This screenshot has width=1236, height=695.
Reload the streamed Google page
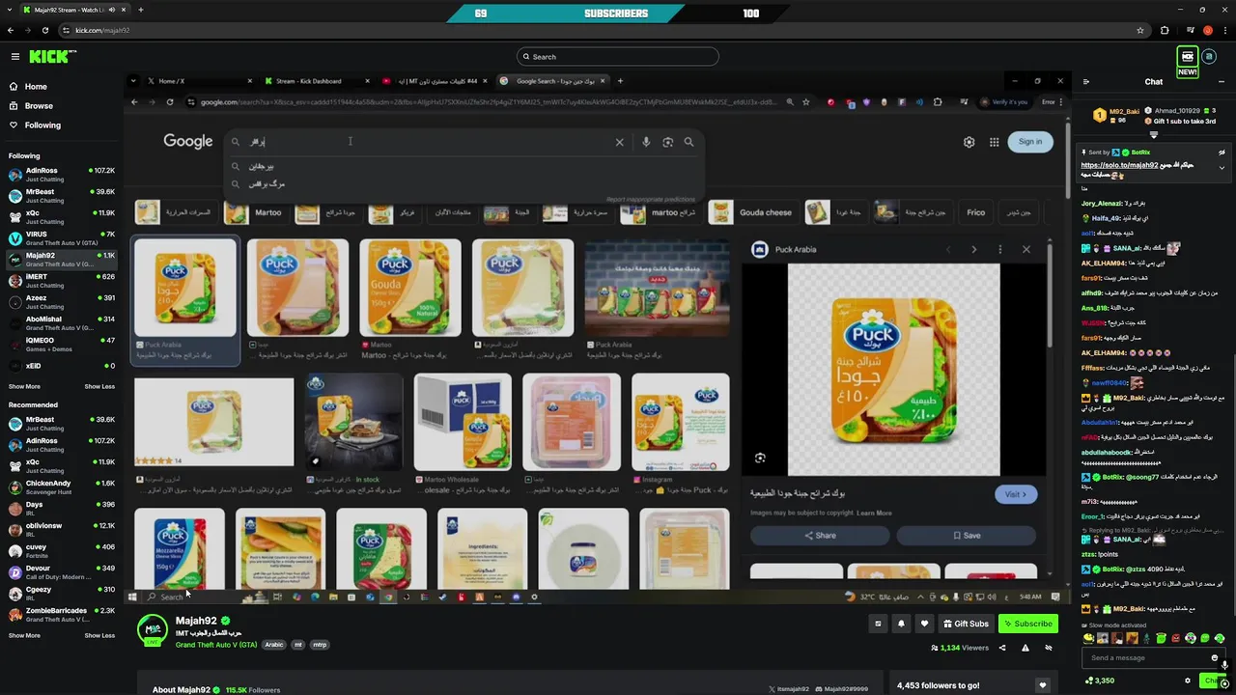tap(170, 102)
